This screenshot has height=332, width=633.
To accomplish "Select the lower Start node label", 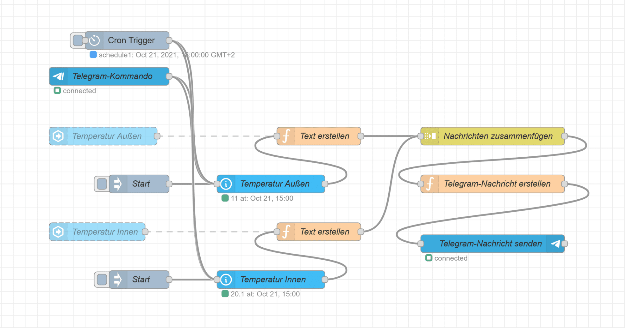I will pyautogui.click(x=141, y=280).
